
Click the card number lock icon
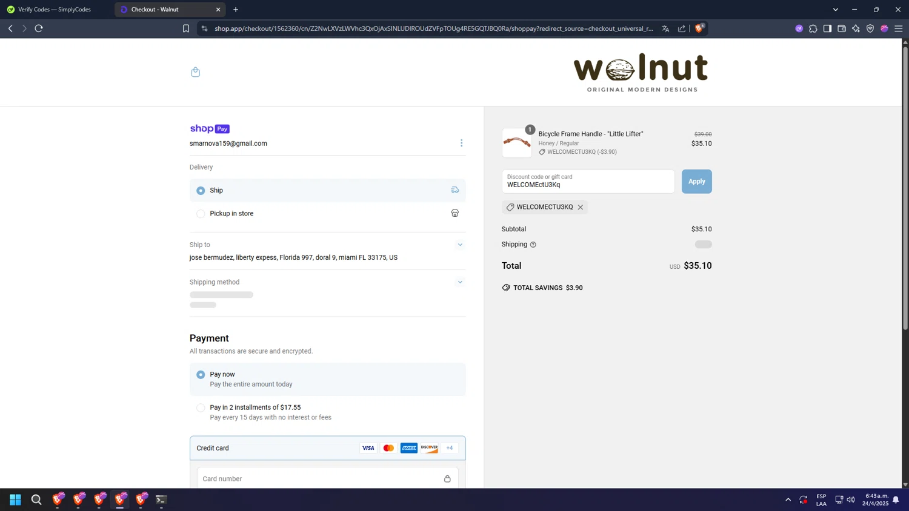(x=447, y=479)
